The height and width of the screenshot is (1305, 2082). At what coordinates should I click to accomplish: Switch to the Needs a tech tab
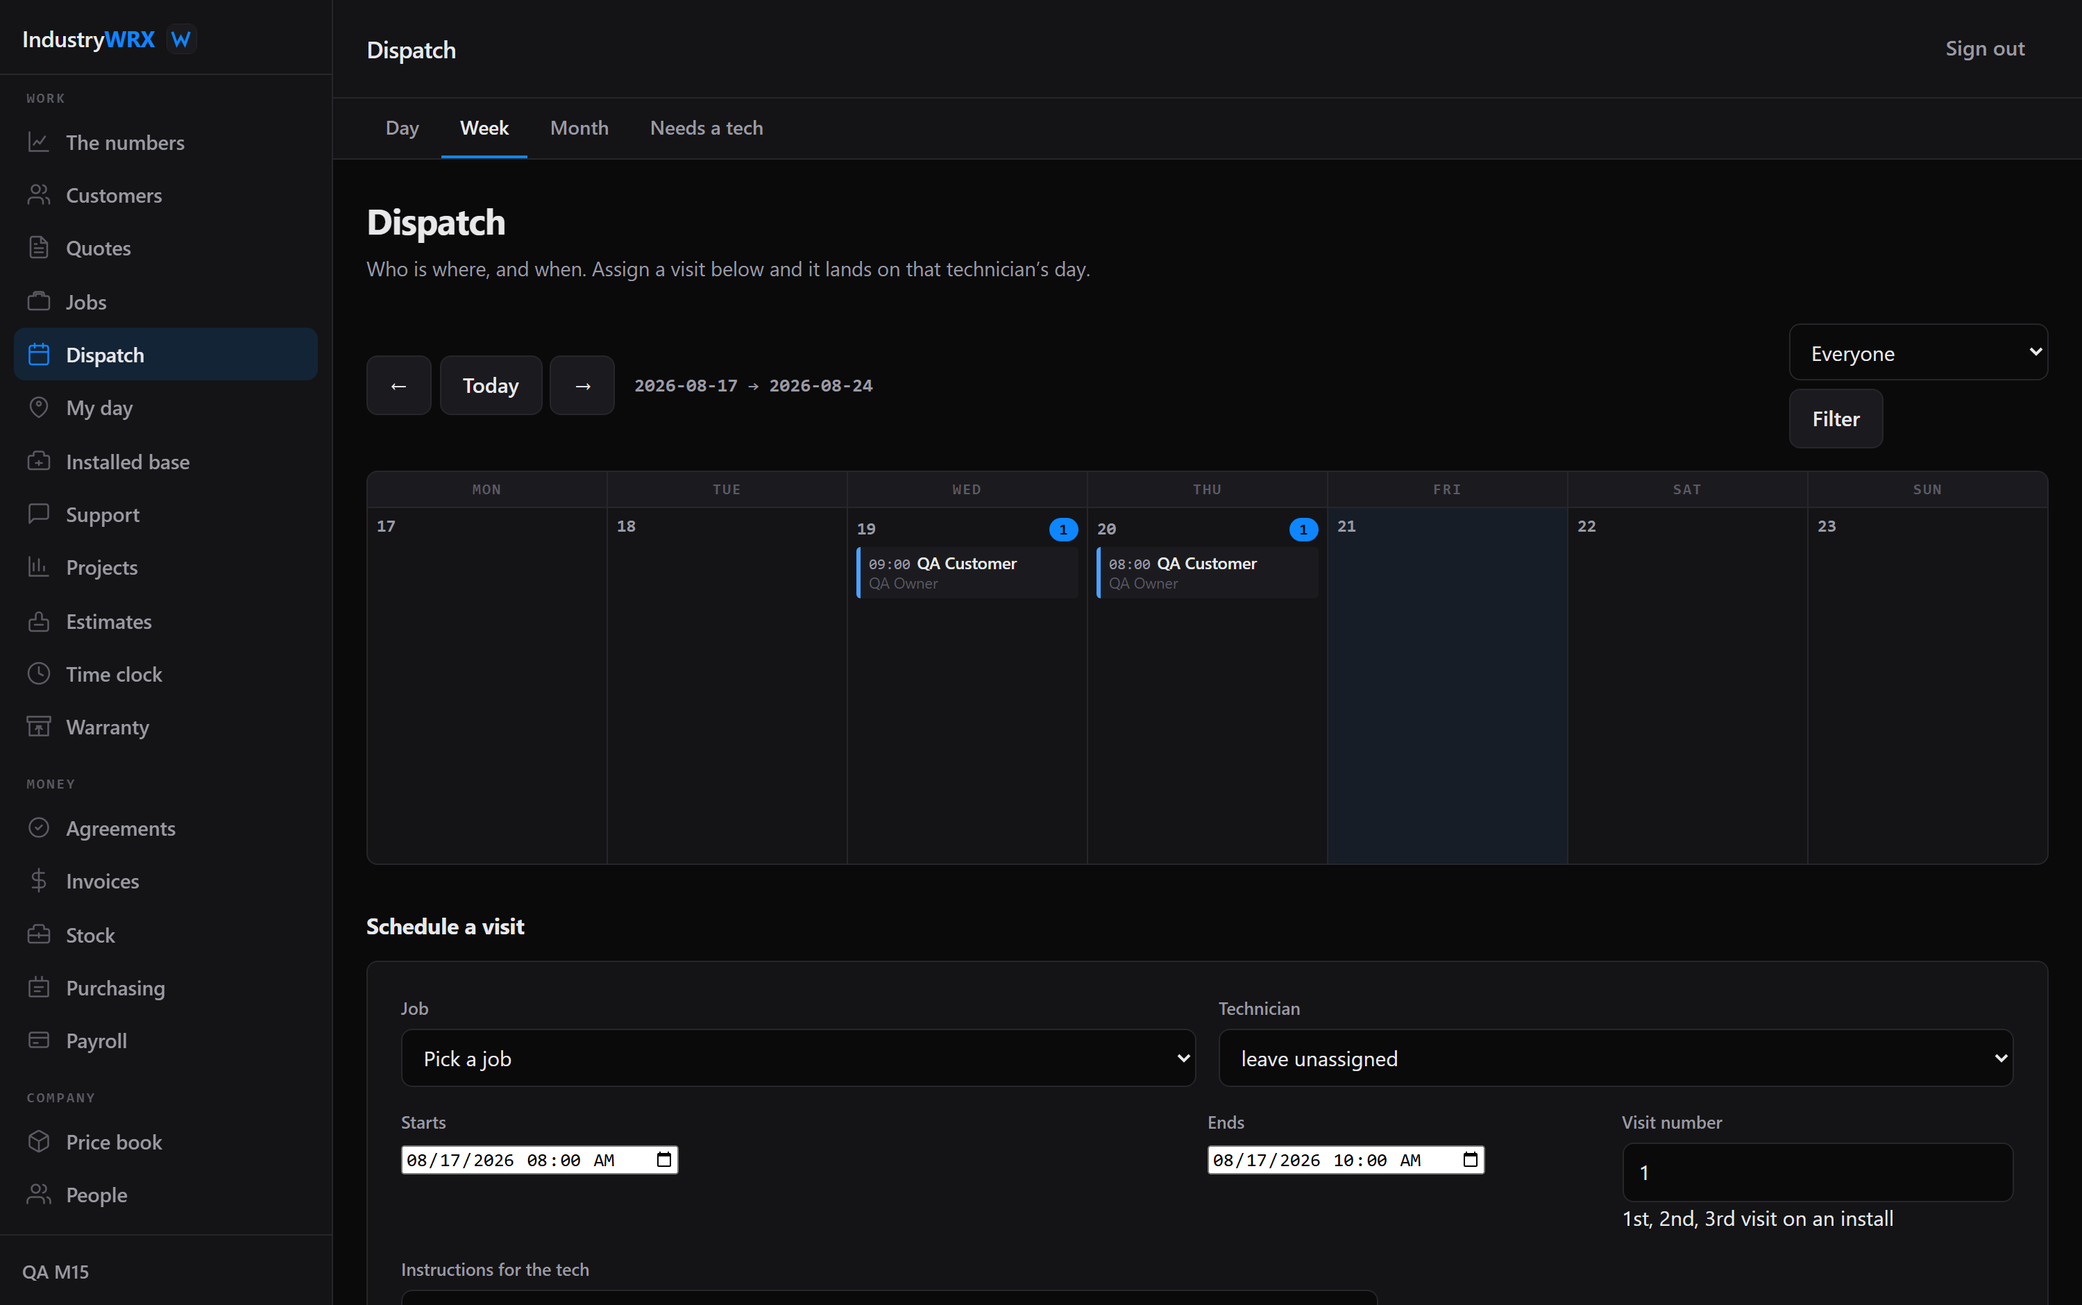pos(706,128)
